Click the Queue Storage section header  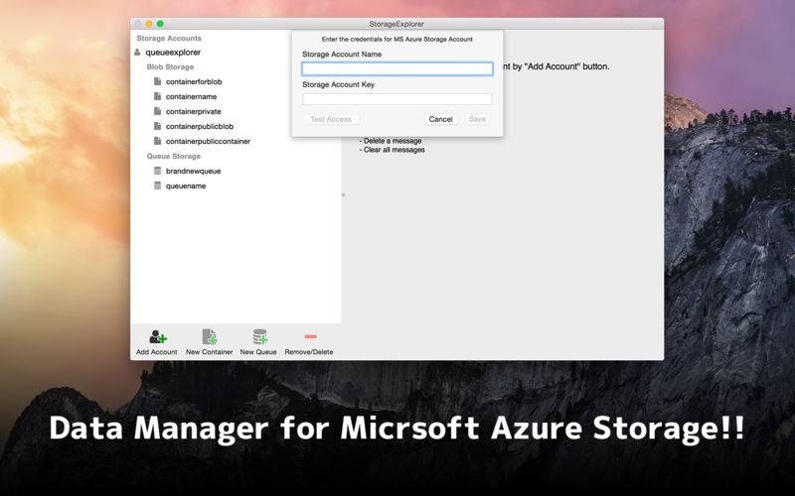[x=173, y=156]
